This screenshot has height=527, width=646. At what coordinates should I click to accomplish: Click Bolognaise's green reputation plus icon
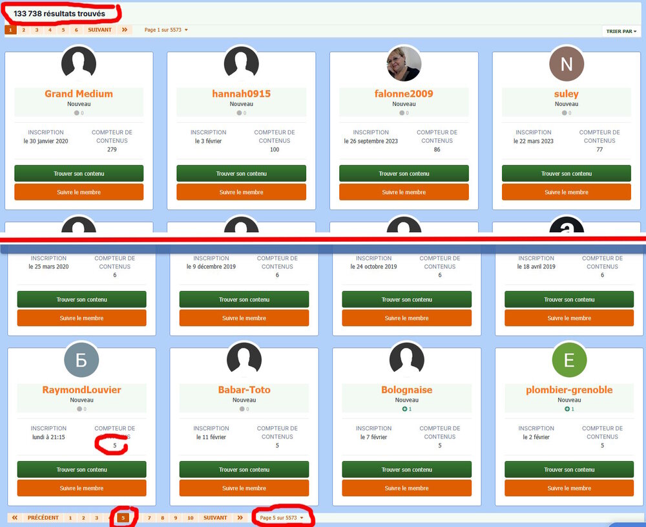tap(404, 409)
